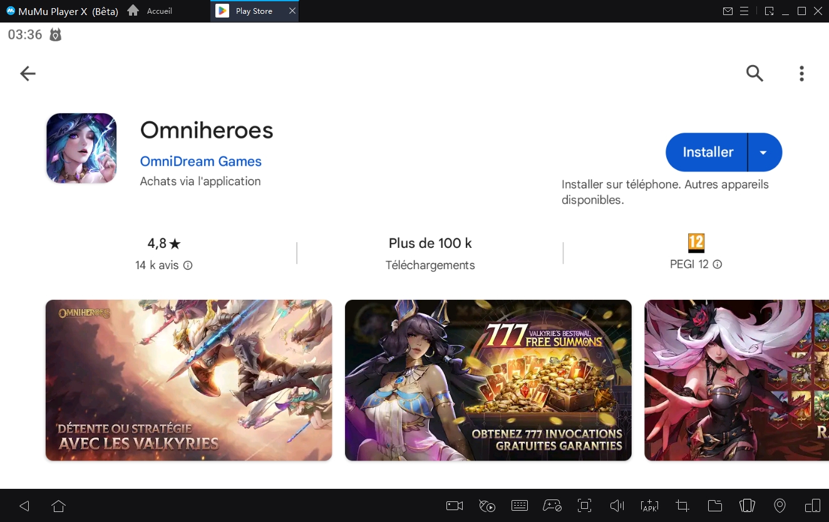
Task: Install an APK using the APK icon
Action: point(649,505)
